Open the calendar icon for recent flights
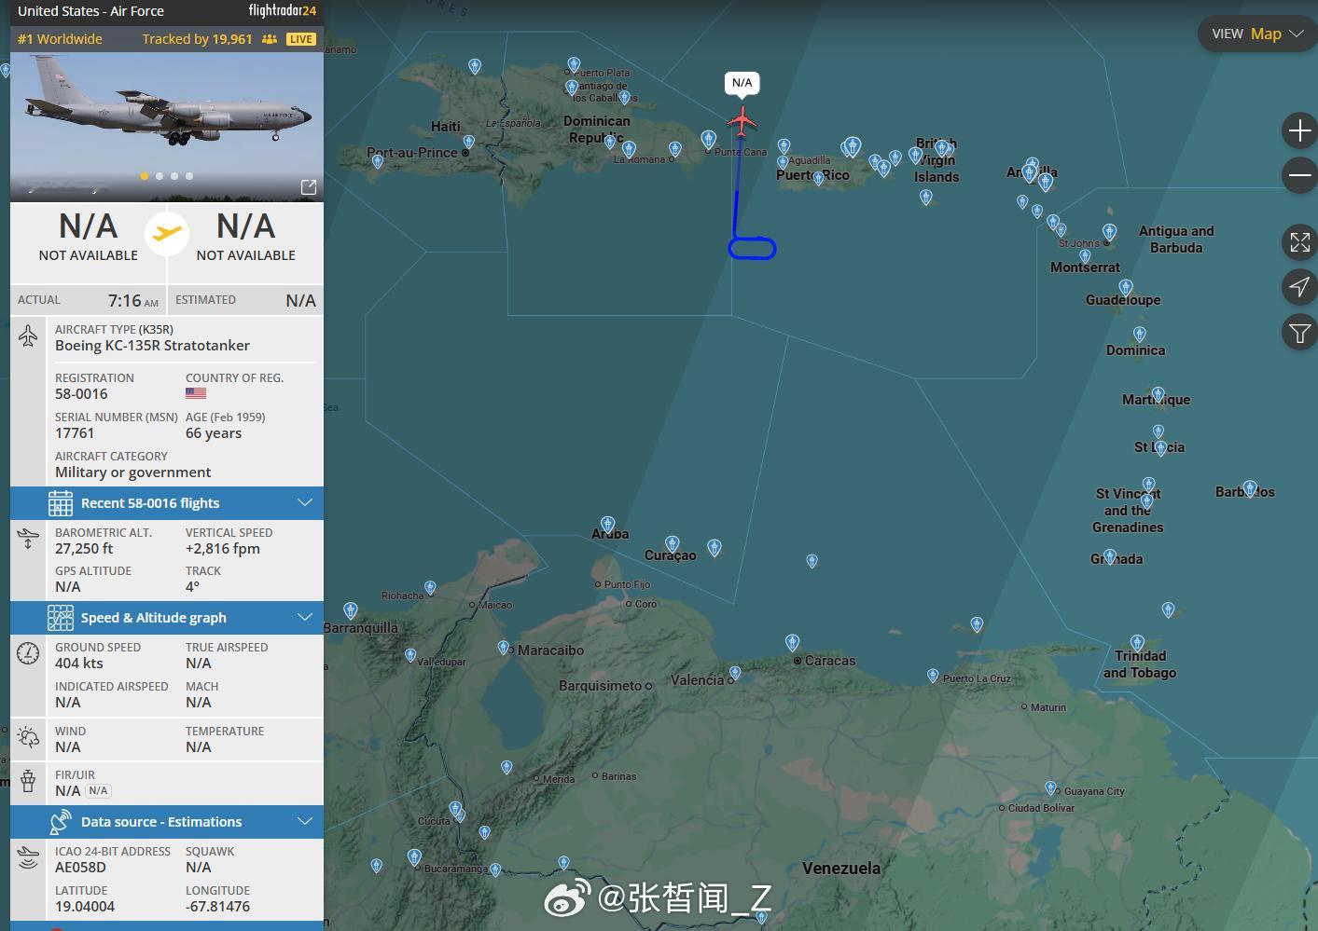 (61, 503)
